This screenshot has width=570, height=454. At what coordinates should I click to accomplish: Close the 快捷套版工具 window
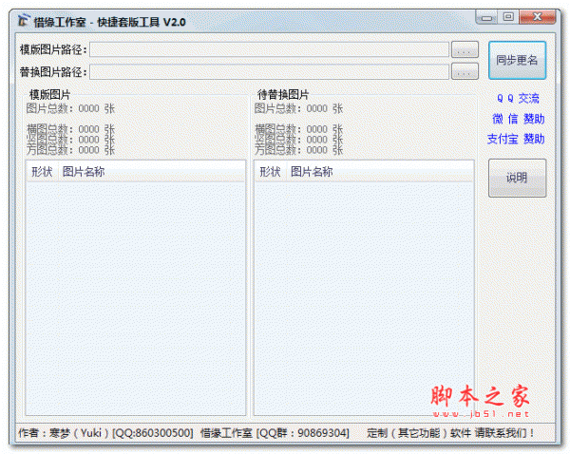coord(538,17)
